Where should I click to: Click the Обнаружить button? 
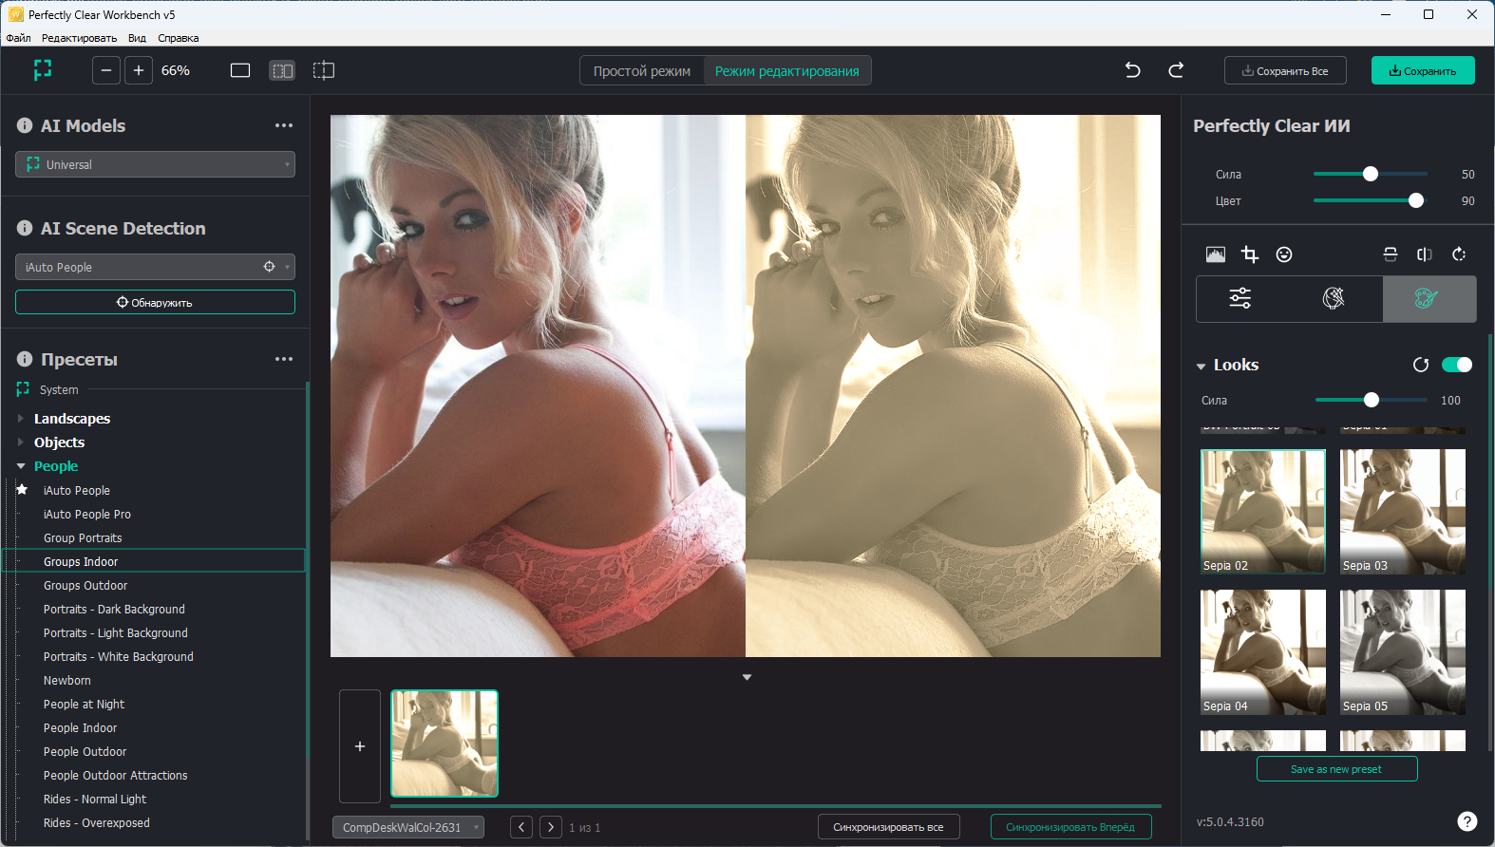pyautogui.click(x=155, y=302)
